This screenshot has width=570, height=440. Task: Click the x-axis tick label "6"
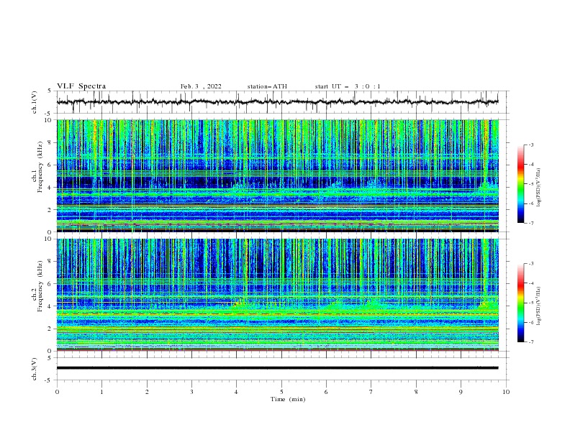(326, 392)
